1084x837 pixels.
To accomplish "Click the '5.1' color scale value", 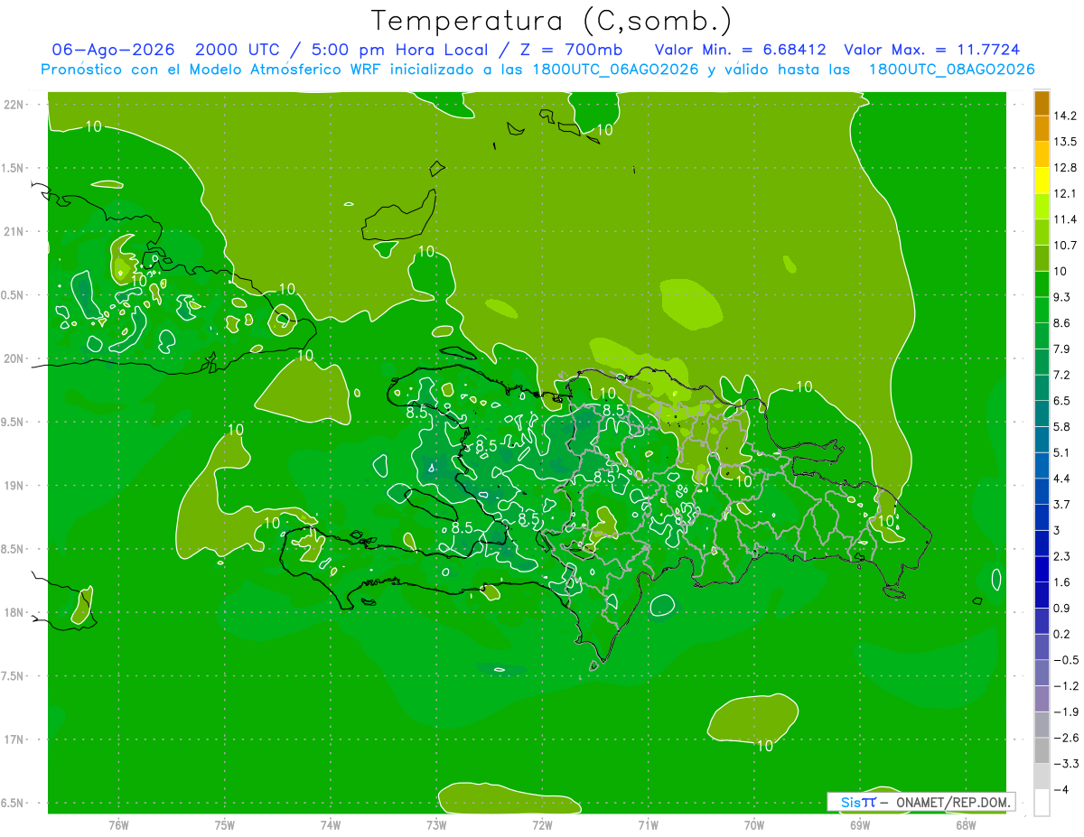I will click(1062, 452).
